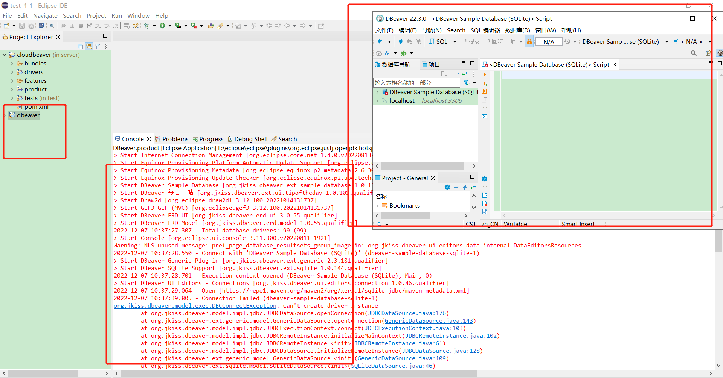Viewport: 723px width, 378px height.
Task: Open the 数据库(D) menu in DBeaver
Action: (x=517, y=30)
